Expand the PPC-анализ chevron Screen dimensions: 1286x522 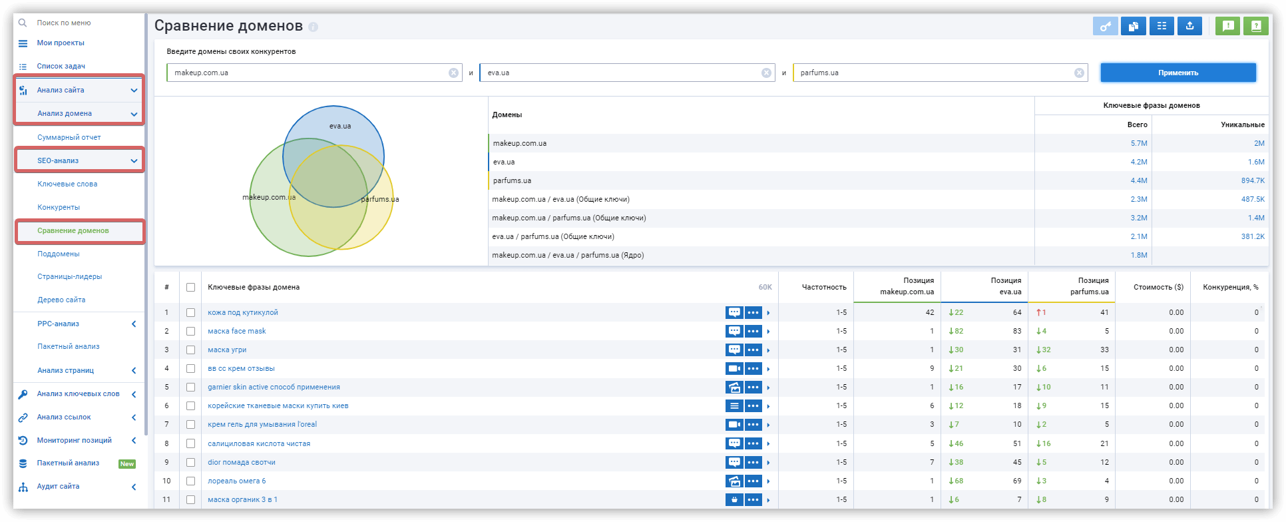coord(134,324)
